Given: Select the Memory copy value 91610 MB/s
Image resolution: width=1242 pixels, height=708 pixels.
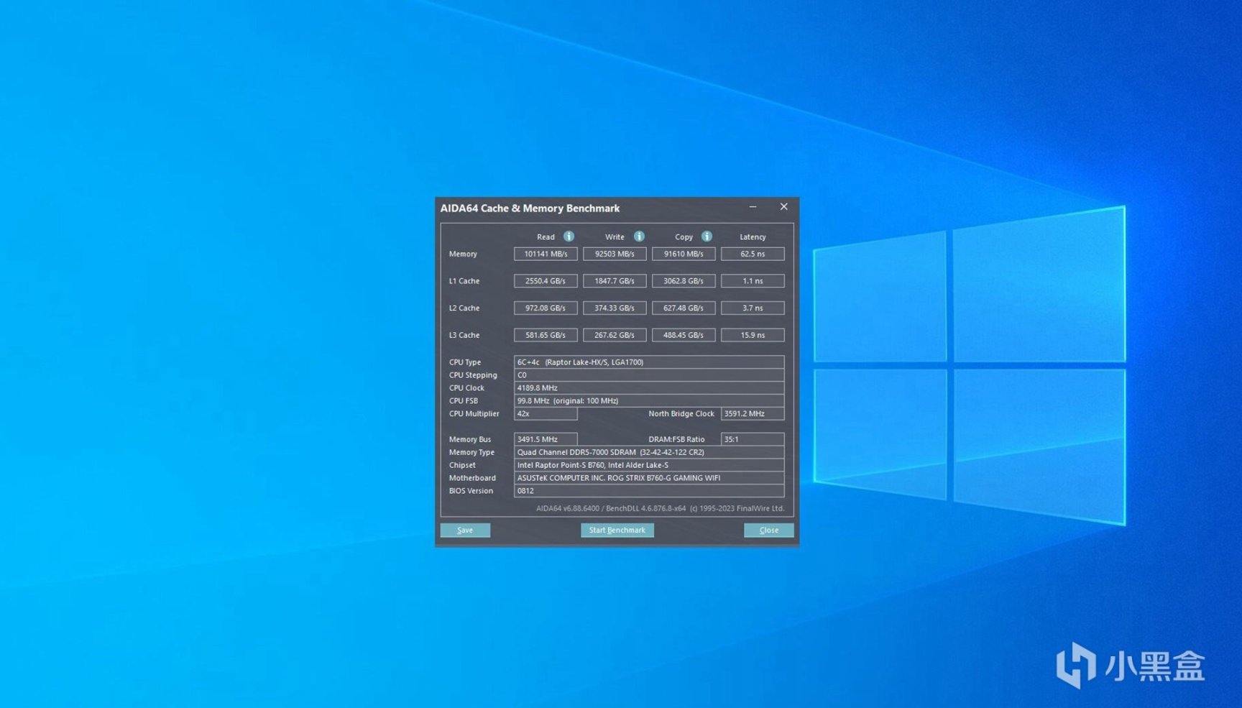Looking at the screenshot, I should pyautogui.click(x=684, y=254).
